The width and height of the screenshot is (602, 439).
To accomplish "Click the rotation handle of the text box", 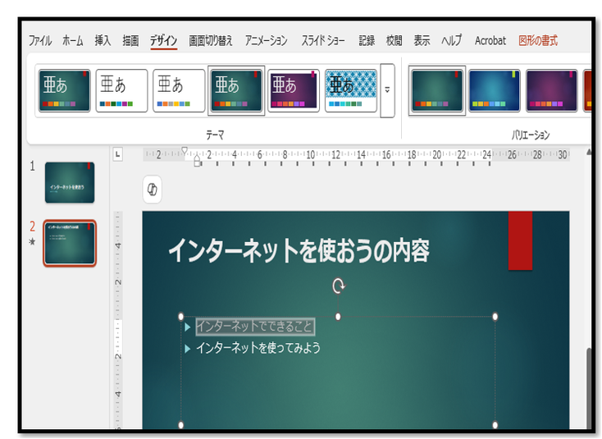I will pos(338,286).
